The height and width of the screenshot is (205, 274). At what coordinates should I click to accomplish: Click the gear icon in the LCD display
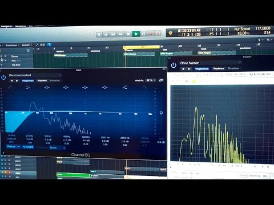(171, 33)
